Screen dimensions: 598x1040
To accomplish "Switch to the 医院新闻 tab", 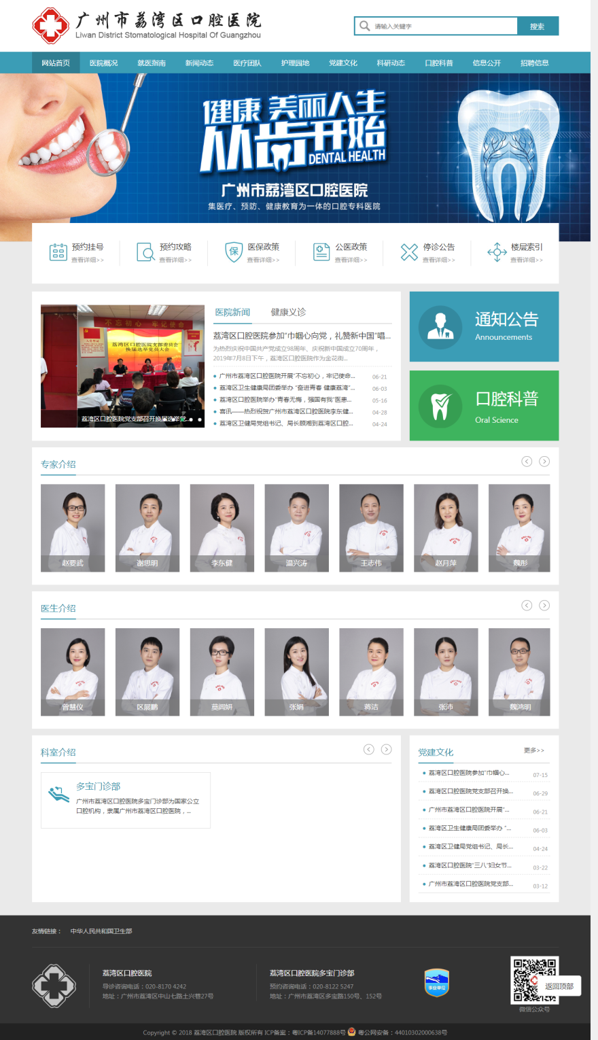I will pyautogui.click(x=232, y=312).
